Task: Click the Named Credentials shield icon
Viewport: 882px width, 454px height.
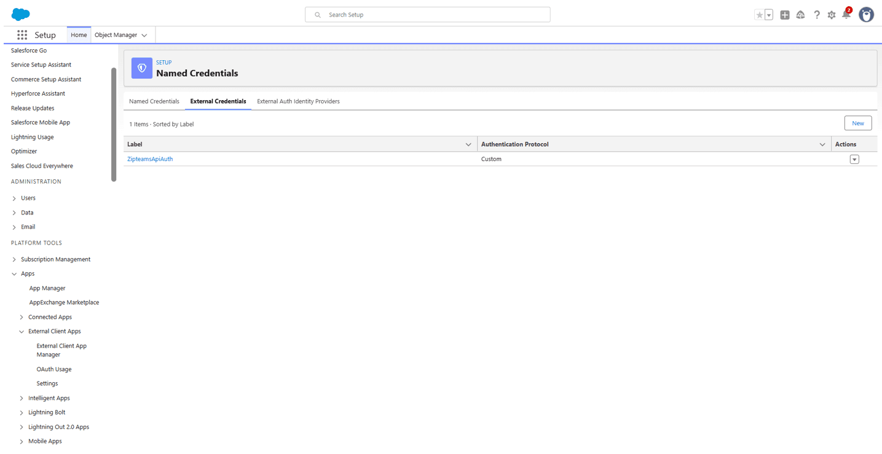Action: coord(142,68)
